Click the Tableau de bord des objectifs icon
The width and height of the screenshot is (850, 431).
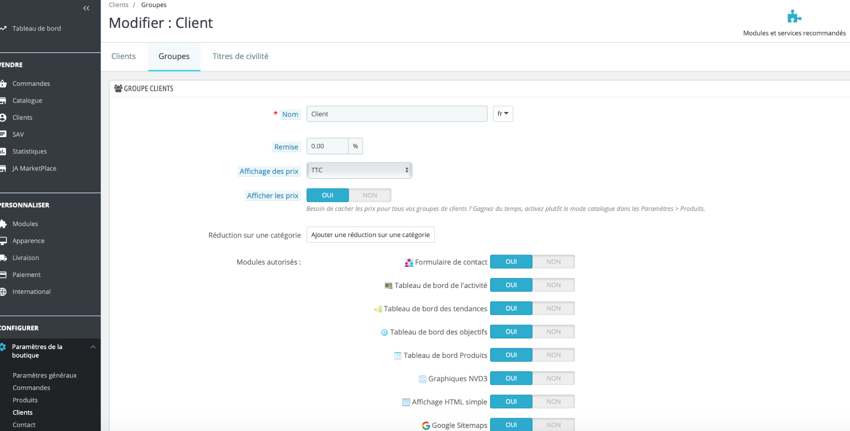384,332
